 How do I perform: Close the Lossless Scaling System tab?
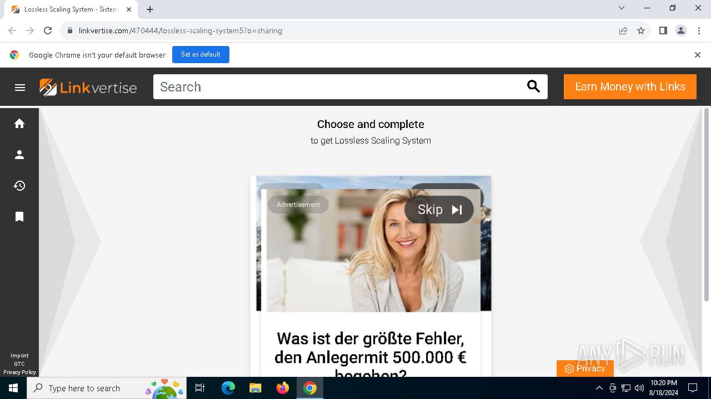coord(129,9)
